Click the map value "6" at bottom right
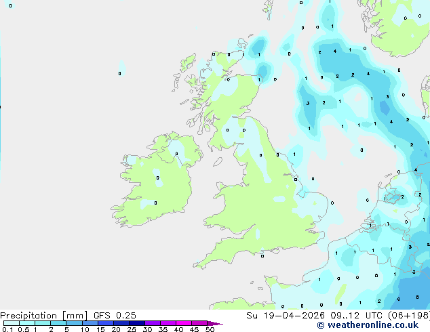 399,299
